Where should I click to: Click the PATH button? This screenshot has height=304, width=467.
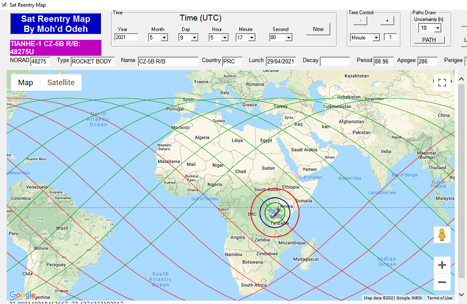click(x=429, y=40)
